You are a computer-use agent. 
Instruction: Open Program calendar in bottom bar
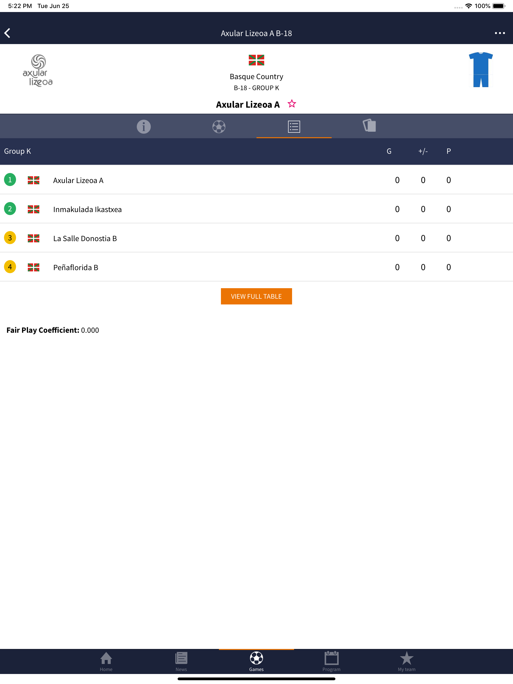click(x=331, y=661)
